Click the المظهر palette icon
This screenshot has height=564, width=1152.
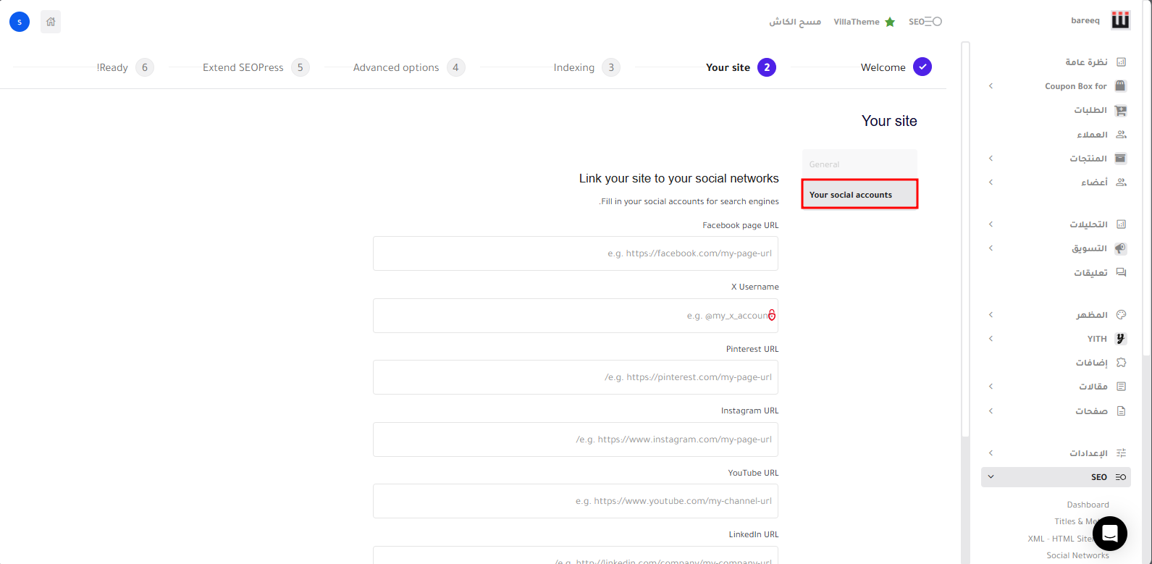click(1121, 315)
